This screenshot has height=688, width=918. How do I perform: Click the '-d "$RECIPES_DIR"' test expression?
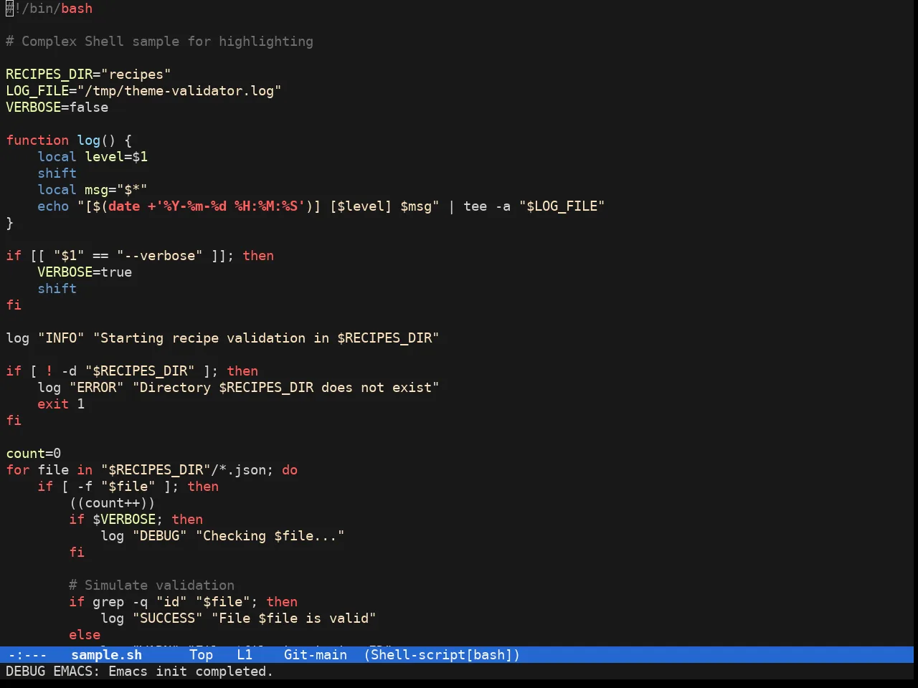128,371
